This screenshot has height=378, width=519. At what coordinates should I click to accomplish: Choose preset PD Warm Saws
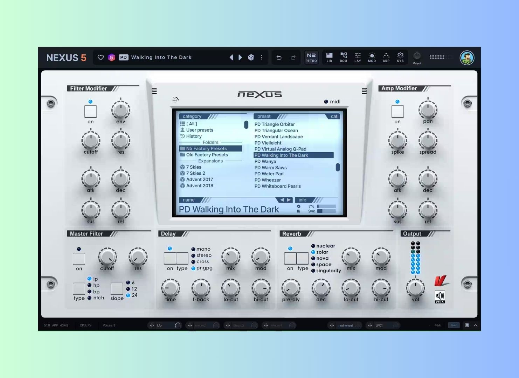coord(270,168)
